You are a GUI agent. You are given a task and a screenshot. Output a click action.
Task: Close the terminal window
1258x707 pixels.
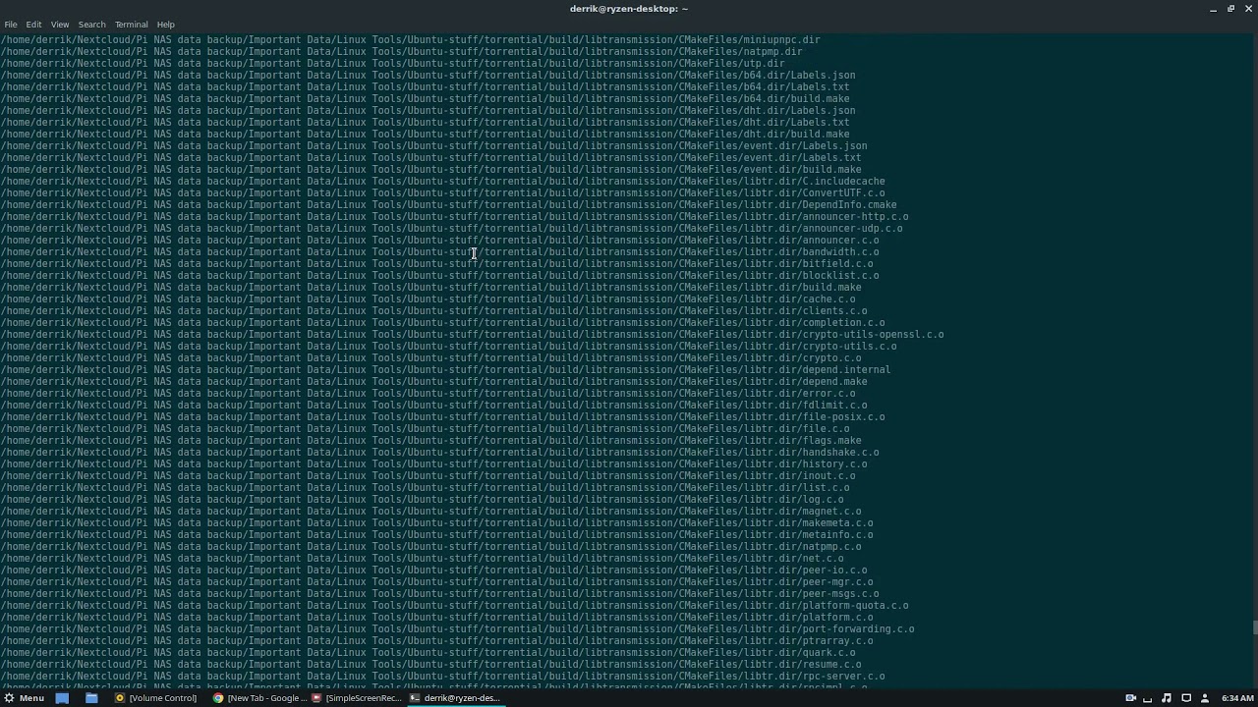1247,9
